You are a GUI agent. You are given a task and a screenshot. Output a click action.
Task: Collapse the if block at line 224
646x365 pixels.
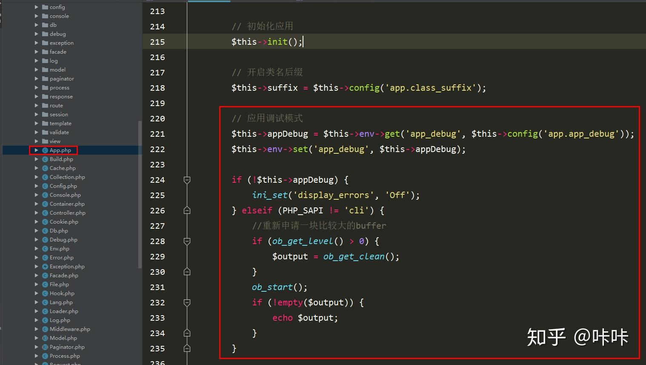(186, 180)
